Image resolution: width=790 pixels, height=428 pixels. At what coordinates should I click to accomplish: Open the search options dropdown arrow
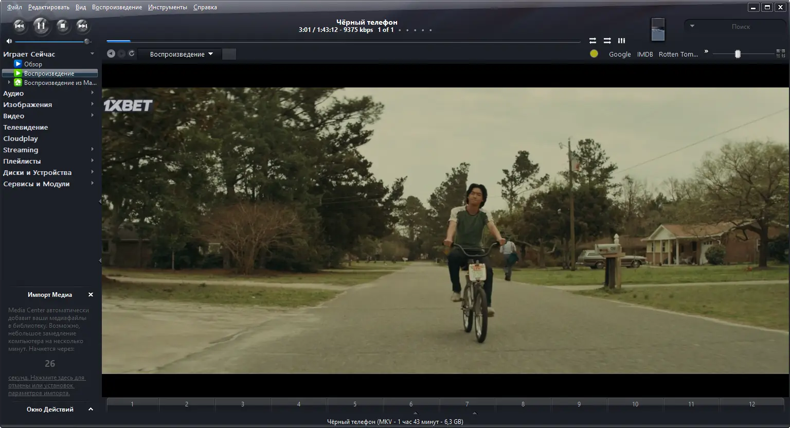[x=692, y=26]
